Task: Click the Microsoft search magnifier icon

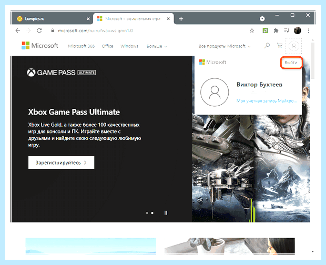Action: [267, 45]
